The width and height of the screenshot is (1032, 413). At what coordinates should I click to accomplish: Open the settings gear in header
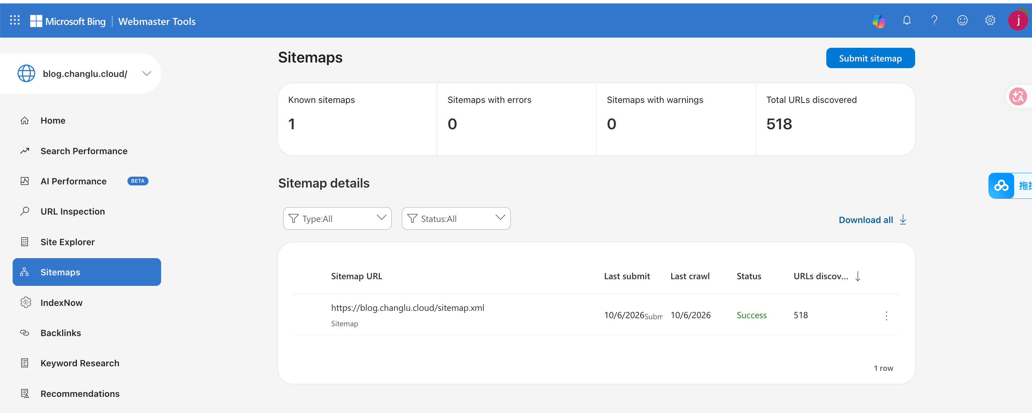pos(990,20)
